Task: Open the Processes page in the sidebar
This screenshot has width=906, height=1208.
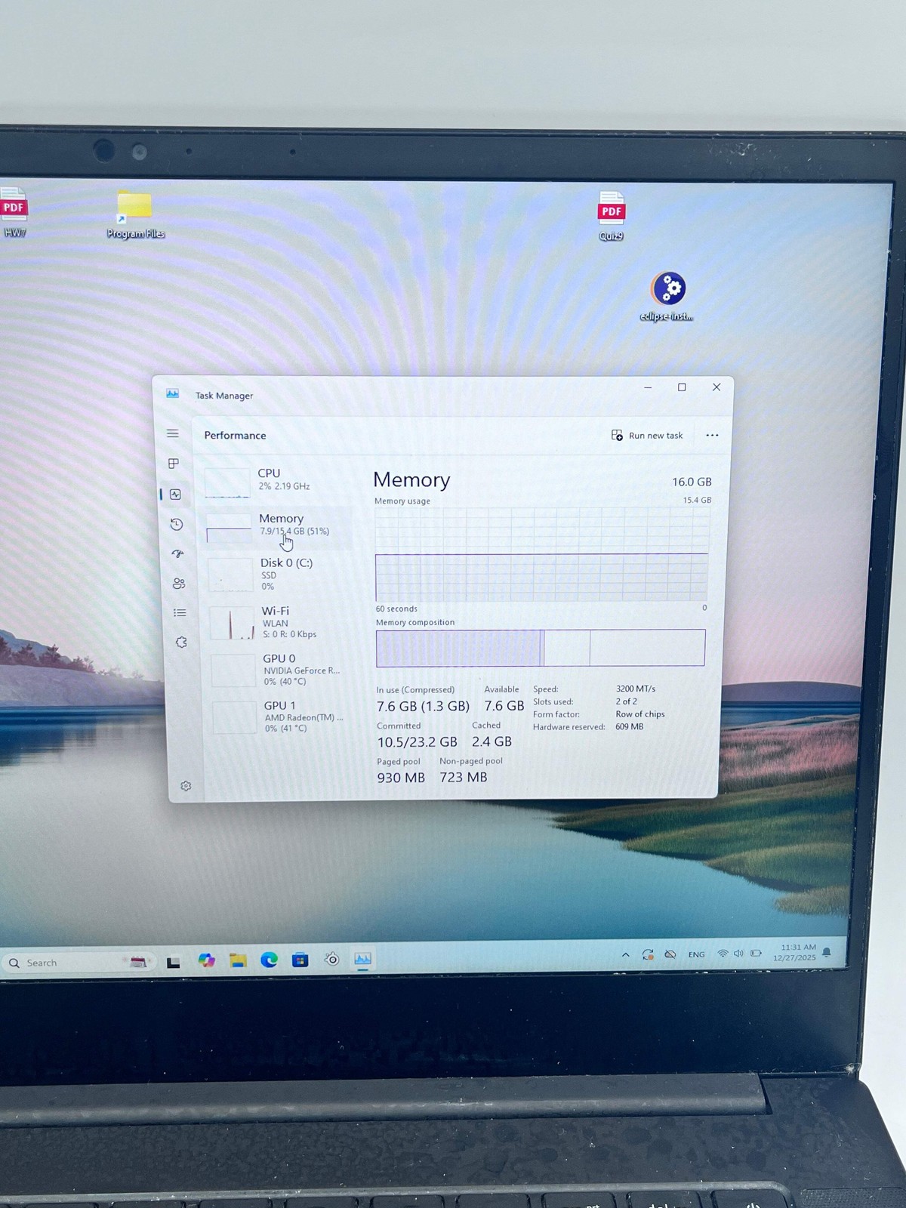Action: (x=174, y=464)
